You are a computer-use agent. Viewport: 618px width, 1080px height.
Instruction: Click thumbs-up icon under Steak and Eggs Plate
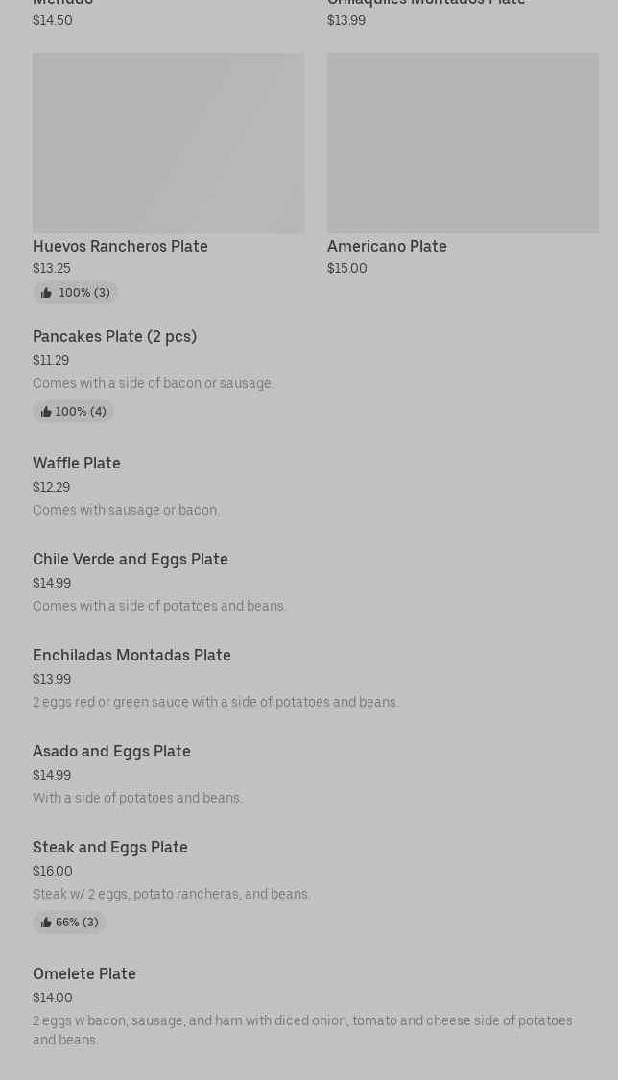[x=46, y=923]
